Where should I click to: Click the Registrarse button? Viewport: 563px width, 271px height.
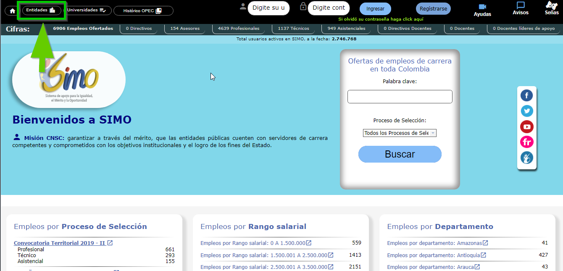pos(433,9)
